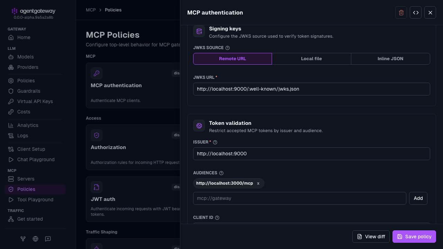This screenshot has width=443, height=249.
Task: Click the Policies breadcrumb
Action: pyautogui.click(x=113, y=10)
